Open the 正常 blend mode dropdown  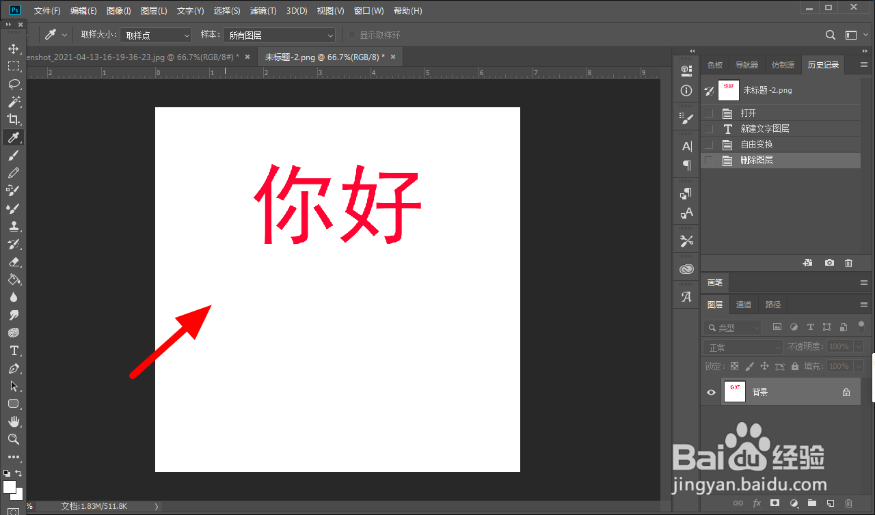(742, 346)
